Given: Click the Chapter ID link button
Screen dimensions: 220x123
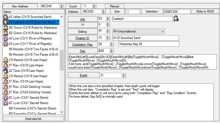Looking at the screenshot, I should [82, 38].
